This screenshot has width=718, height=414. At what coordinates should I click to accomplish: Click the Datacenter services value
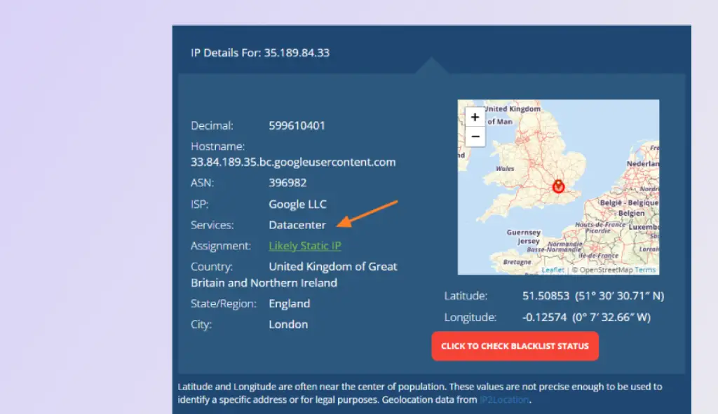coord(297,225)
